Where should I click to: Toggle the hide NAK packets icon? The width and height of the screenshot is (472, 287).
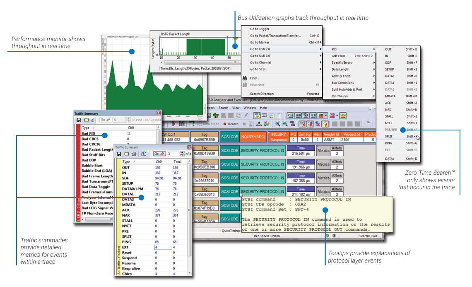point(310,124)
